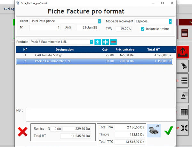
Task: Click the invoice number N° field
Action: 45,27
